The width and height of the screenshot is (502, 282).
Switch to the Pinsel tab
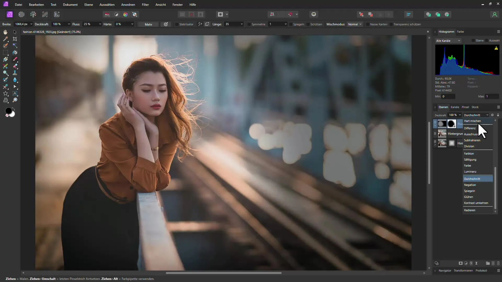[x=465, y=107]
